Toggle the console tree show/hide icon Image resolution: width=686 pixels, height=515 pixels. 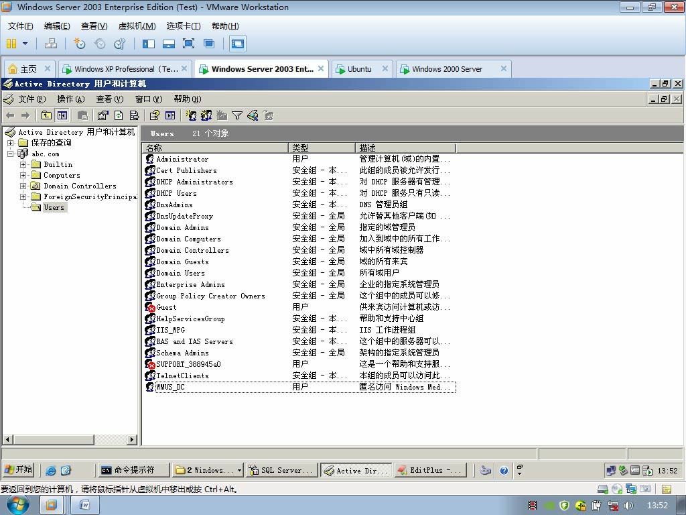[62, 115]
